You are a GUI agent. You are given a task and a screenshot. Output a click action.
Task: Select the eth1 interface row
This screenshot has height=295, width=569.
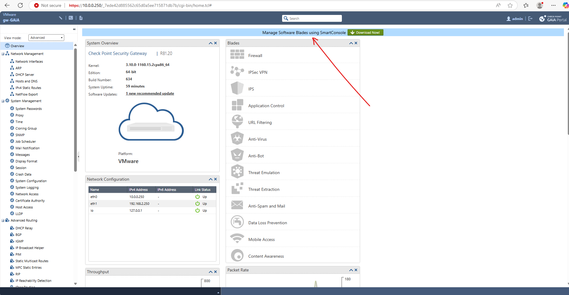[x=152, y=204]
